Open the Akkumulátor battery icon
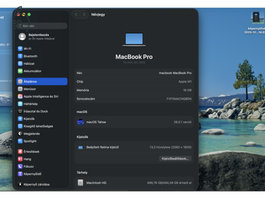The width and height of the screenshot is (265, 199). pos(20,71)
